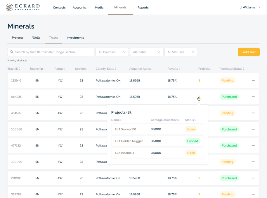Open tract ID 100038 link

click(x=17, y=129)
